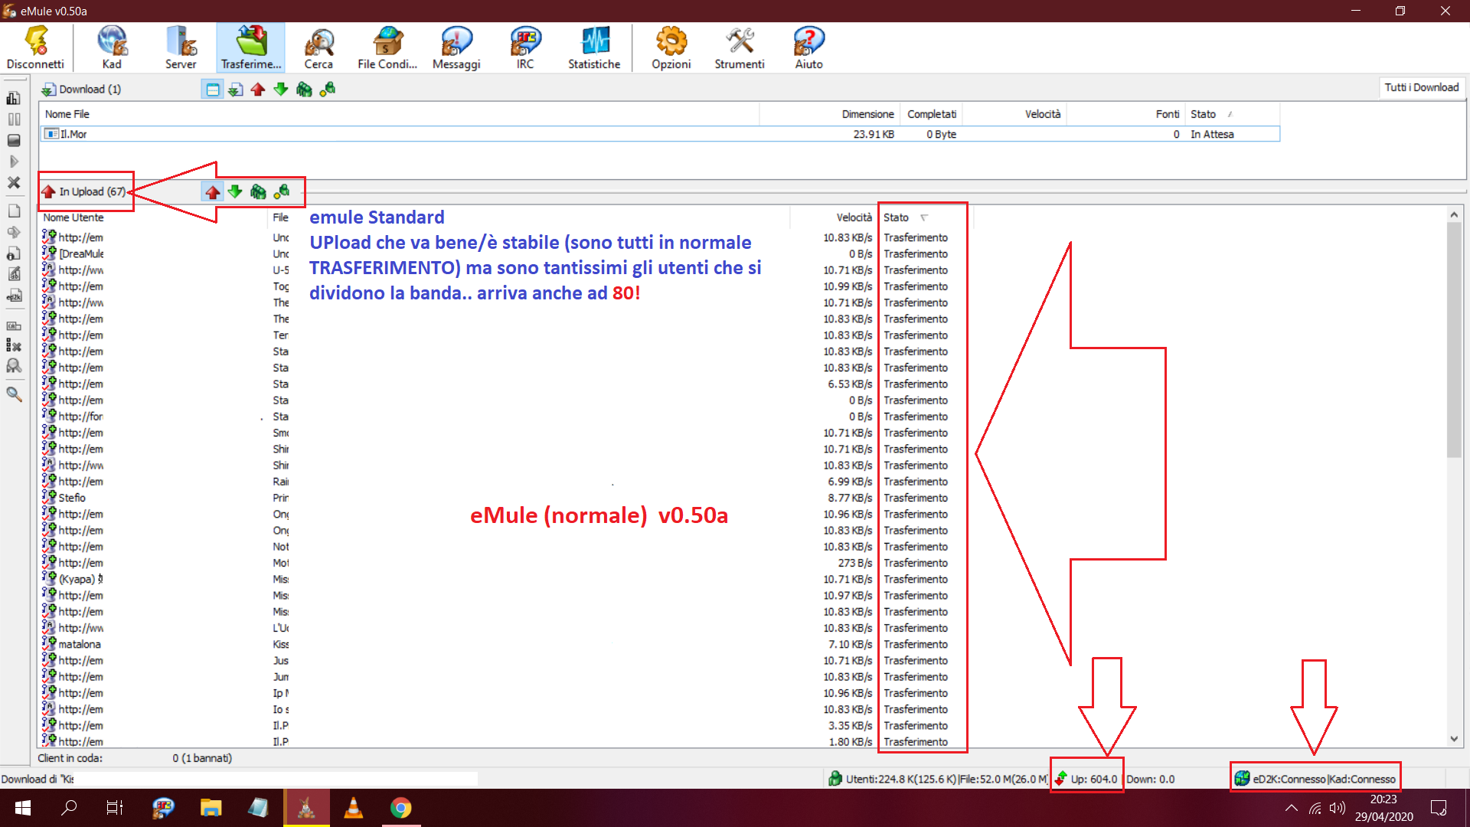This screenshot has height=827, width=1470.
Task: Select the matalona upload client row
Action: (505, 645)
